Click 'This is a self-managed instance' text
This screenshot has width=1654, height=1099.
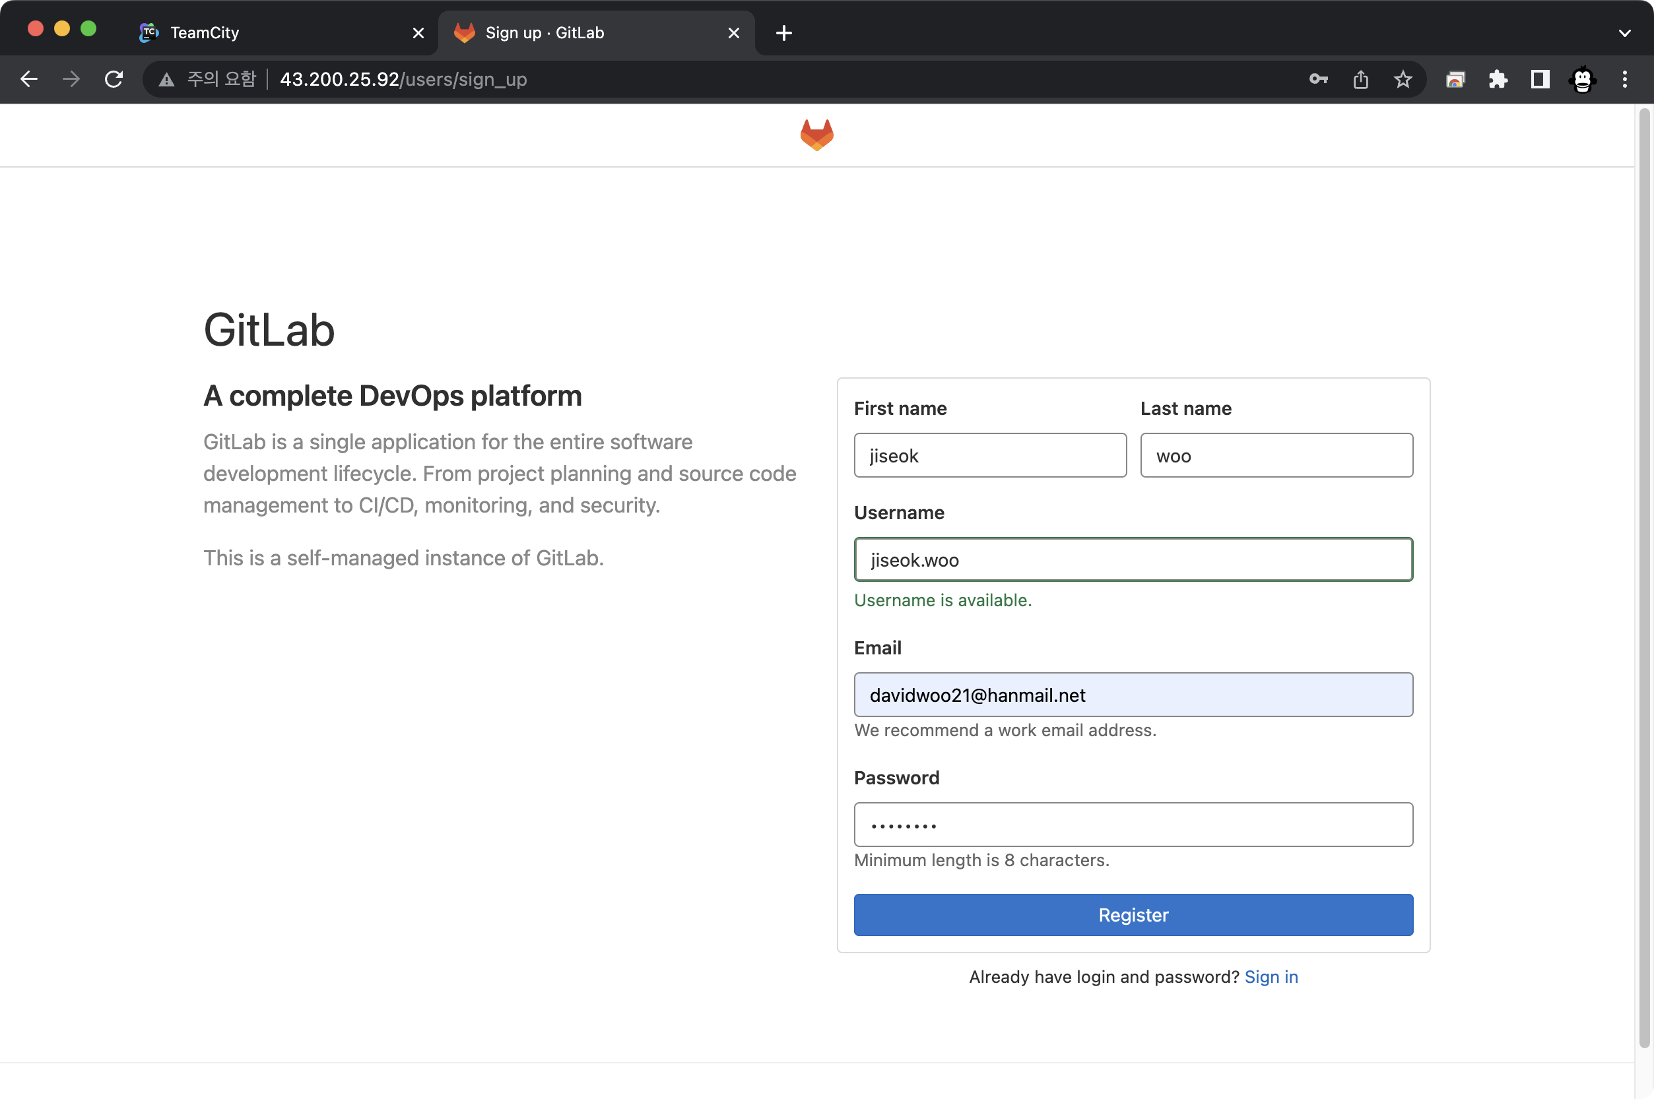[x=403, y=558]
